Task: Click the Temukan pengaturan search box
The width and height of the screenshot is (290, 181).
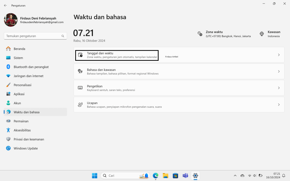Action: 33,36
